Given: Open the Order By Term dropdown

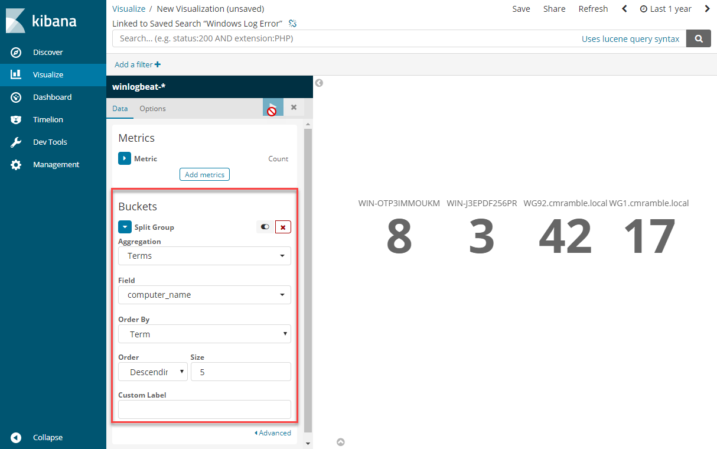Looking at the screenshot, I should (x=204, y=334).
